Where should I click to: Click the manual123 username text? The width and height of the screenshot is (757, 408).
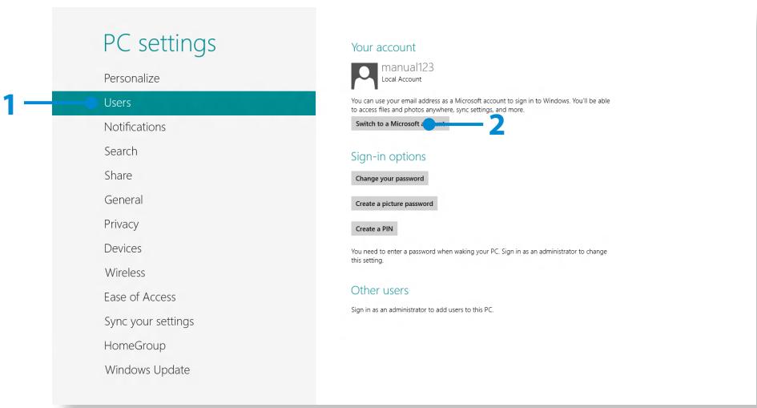click(x=408, y=67)
